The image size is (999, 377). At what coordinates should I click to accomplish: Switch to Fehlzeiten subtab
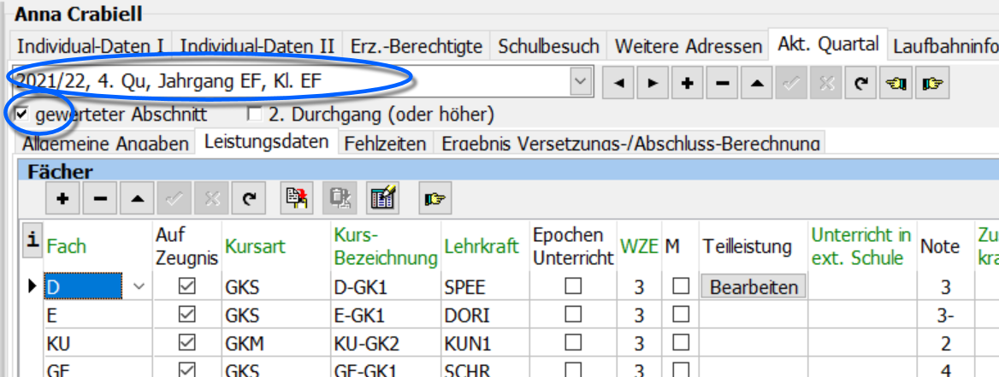(x=386, y=144)
